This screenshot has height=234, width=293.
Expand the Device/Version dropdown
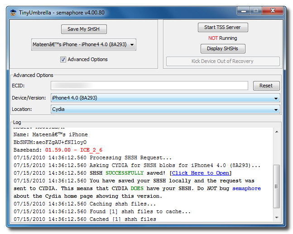165,98
